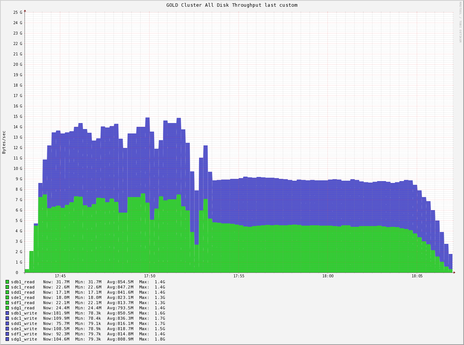Select the sde1_read legend label
This screenshot has width=464, height=345.
click(x=23, y=297)
